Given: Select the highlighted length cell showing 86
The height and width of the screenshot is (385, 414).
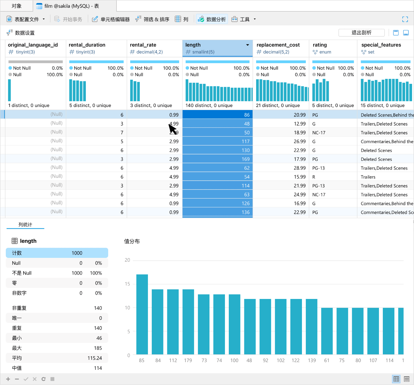Looking at the screenshot, I should tap(217, 114).
